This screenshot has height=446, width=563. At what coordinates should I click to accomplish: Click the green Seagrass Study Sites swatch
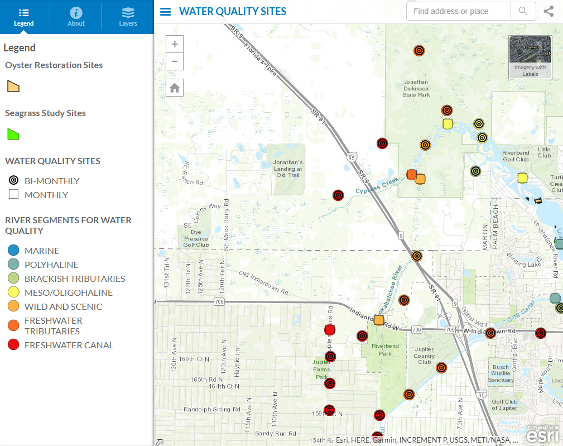[x=13, y=134]
